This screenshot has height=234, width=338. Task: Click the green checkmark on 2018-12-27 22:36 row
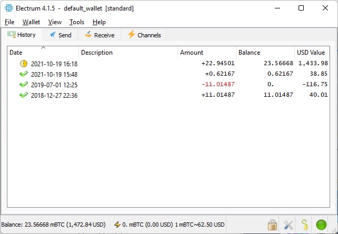[24, 95]
